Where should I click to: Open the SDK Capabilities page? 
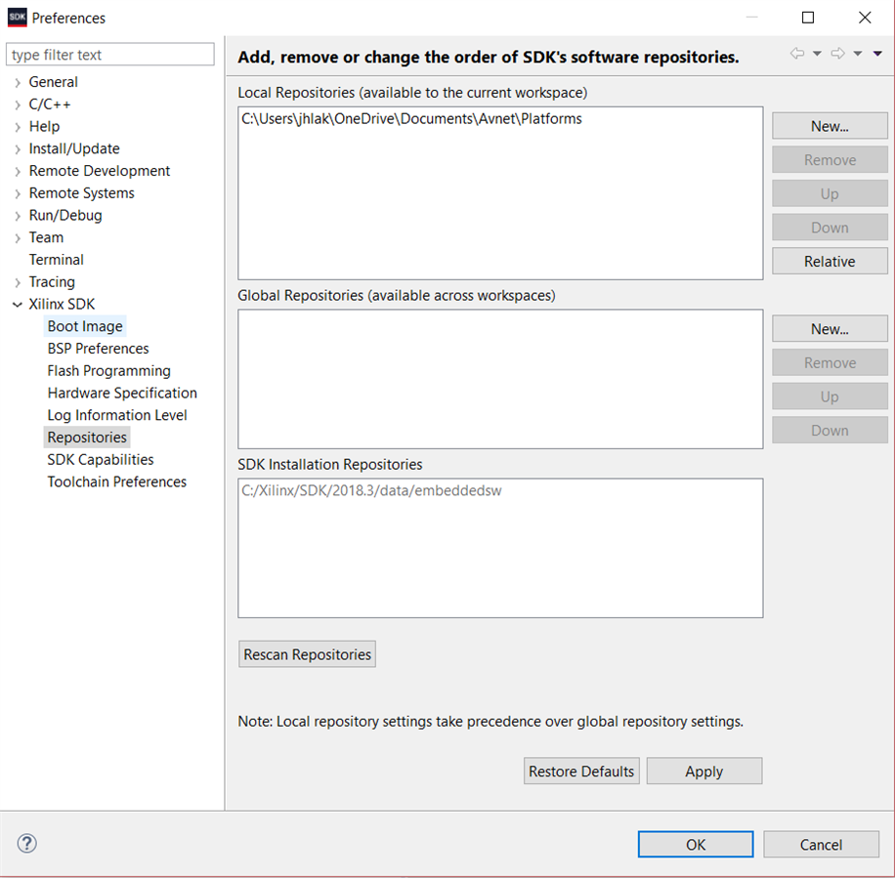coord(100,460)
